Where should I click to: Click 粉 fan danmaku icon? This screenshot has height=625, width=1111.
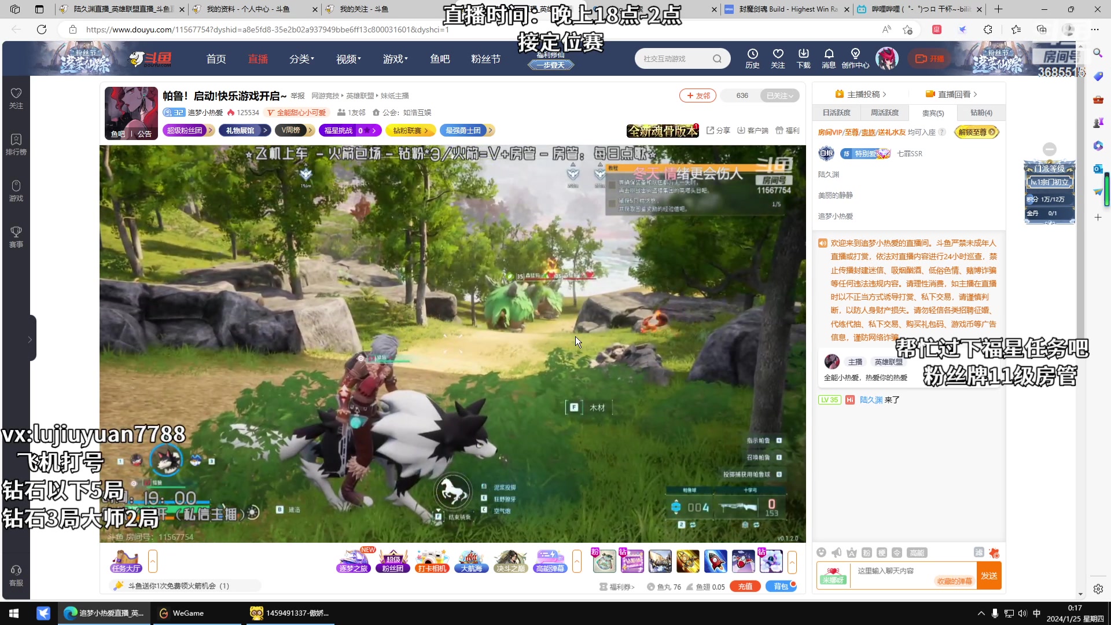point(866,553)
